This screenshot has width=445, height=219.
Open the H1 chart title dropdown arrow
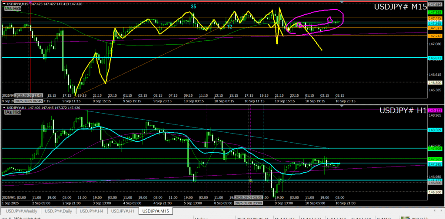coord(3,108)
